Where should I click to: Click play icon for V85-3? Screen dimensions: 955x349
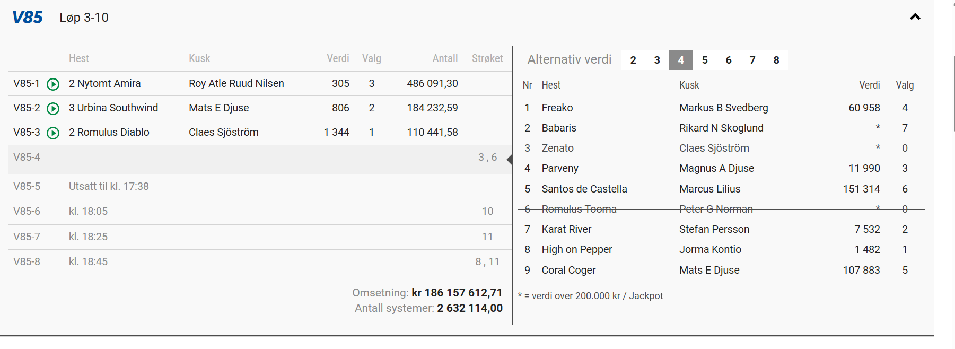tap(53, 133)
